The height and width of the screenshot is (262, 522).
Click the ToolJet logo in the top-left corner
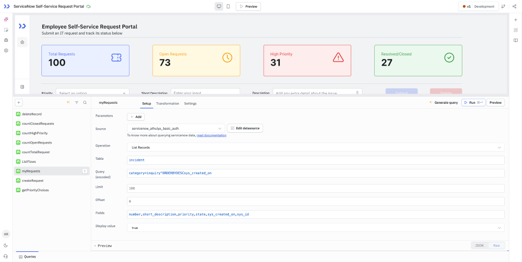click(x=7, y=6)
